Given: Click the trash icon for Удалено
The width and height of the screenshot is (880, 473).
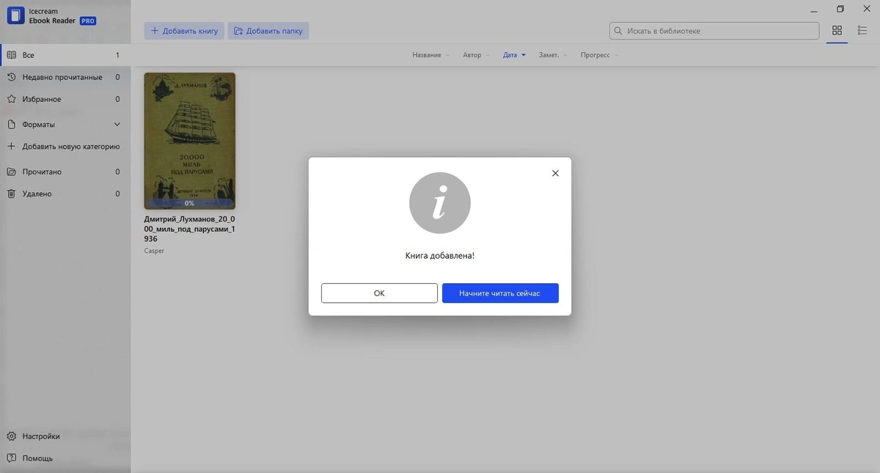Looking at the screenshot, I should (x=11, y=194).
